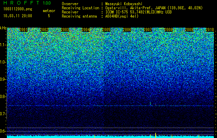The height and width of the screenshot is (138, 217).
Task: Click the 2002 time marker
Action: (44, 30)
